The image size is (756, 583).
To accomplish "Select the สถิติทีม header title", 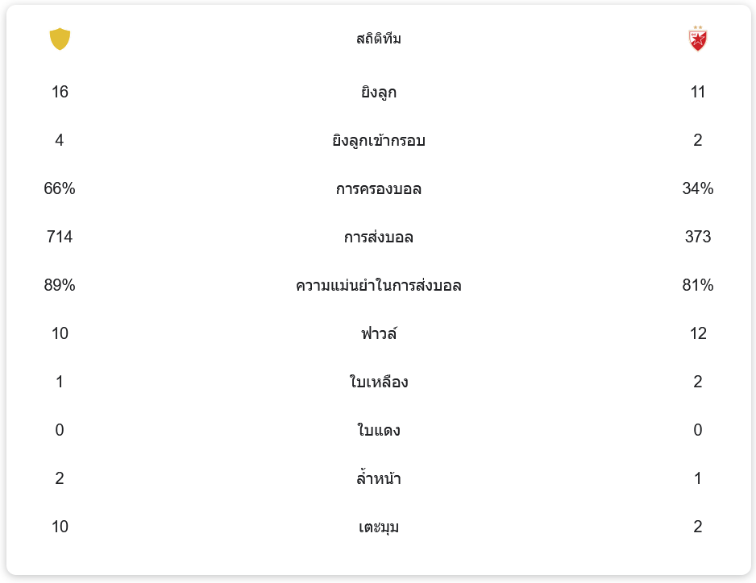I will pos(379,39).
